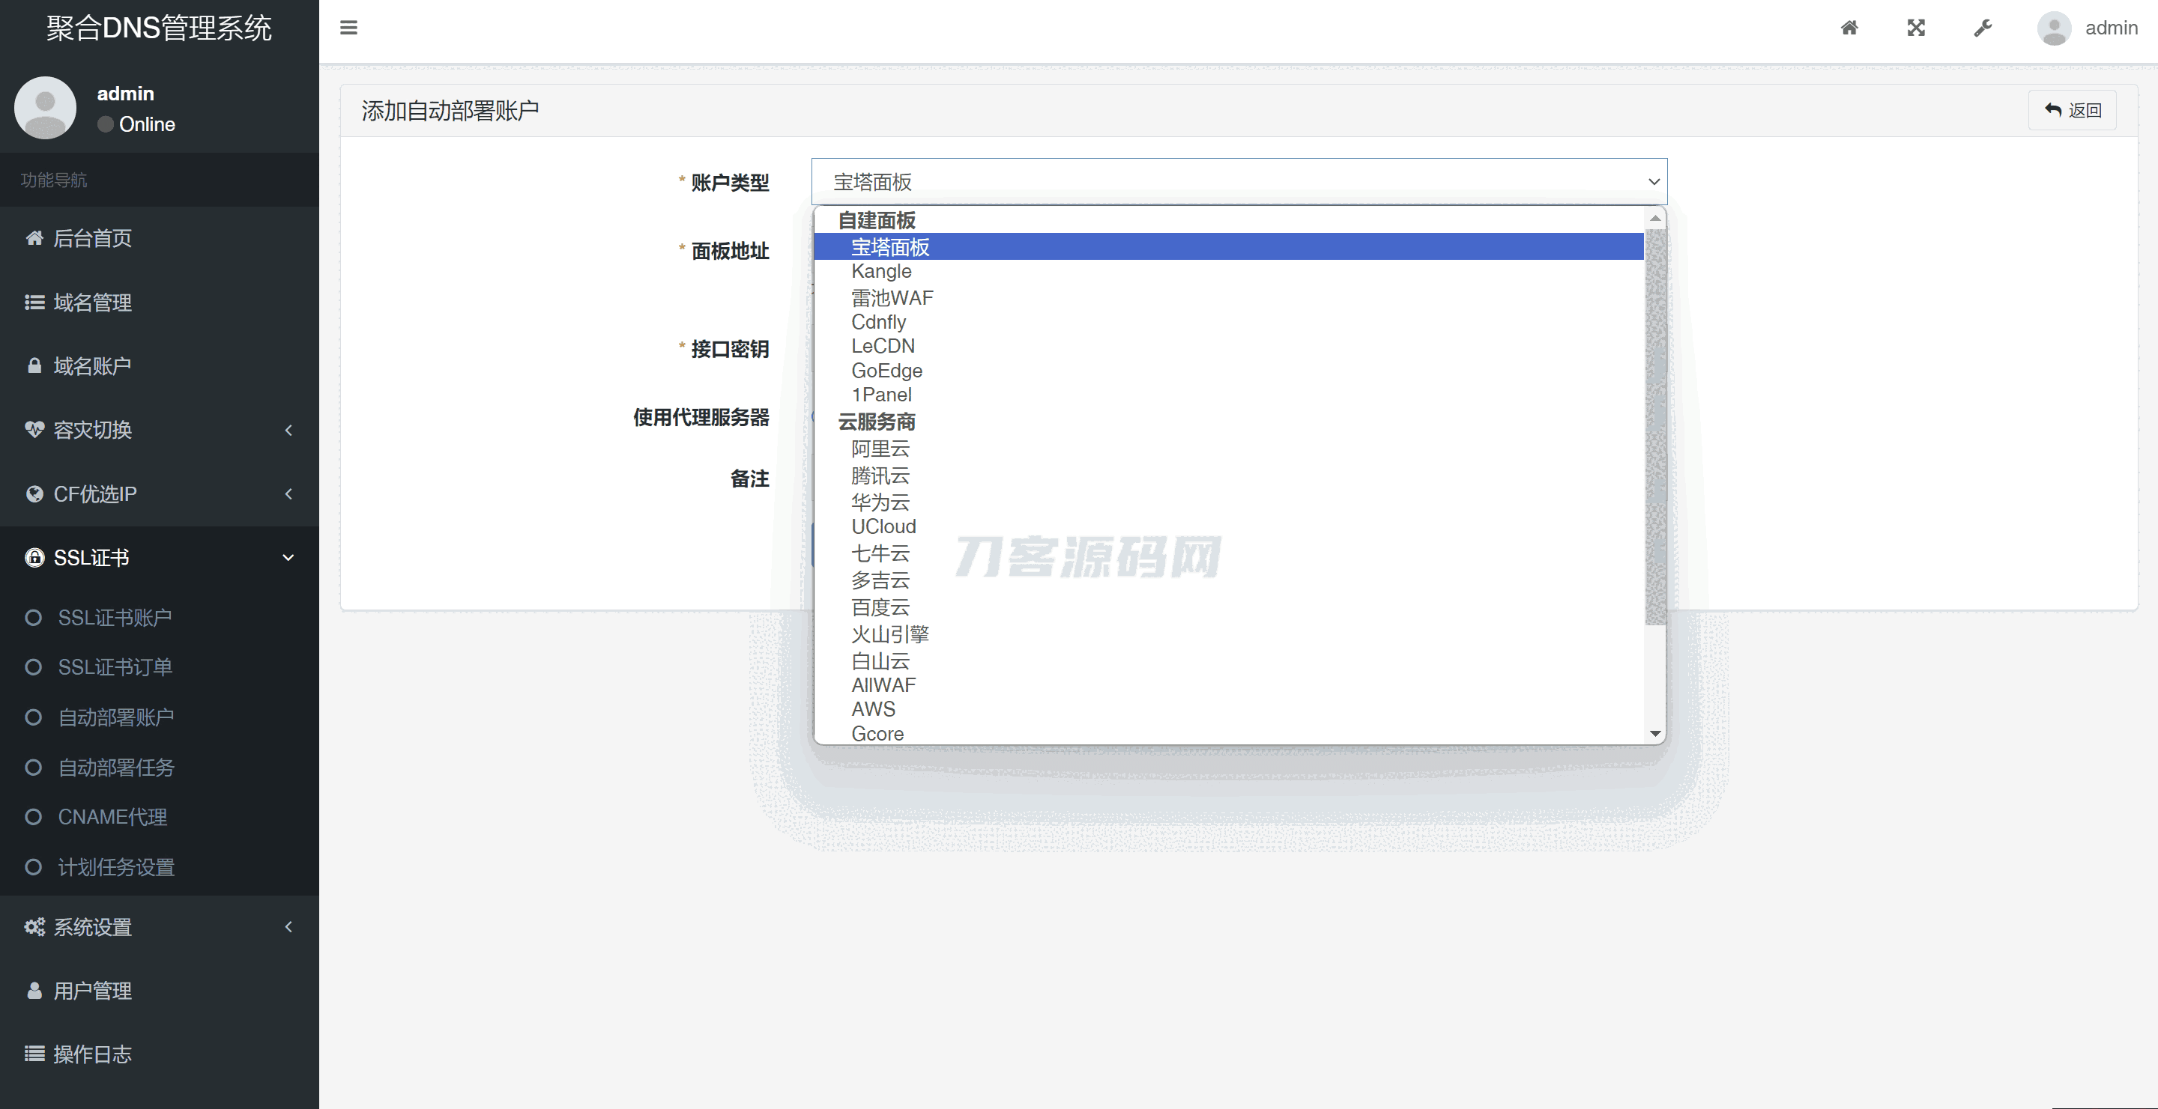This screenshot has height=1109, width=2158.
Task: Click the home icon in top bar
Action: pos(1849,28)
